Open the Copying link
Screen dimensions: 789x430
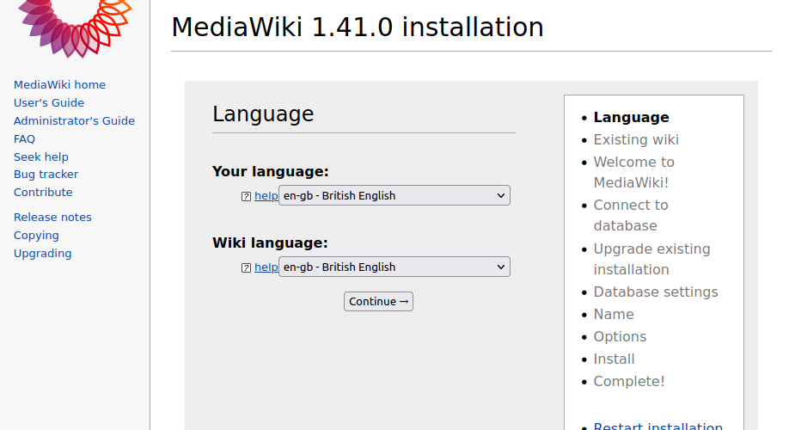pyautogui.click(x=36, y=235)
